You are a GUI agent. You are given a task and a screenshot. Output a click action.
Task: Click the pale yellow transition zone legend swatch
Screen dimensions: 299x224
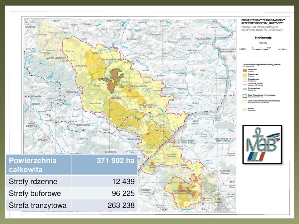245,80
